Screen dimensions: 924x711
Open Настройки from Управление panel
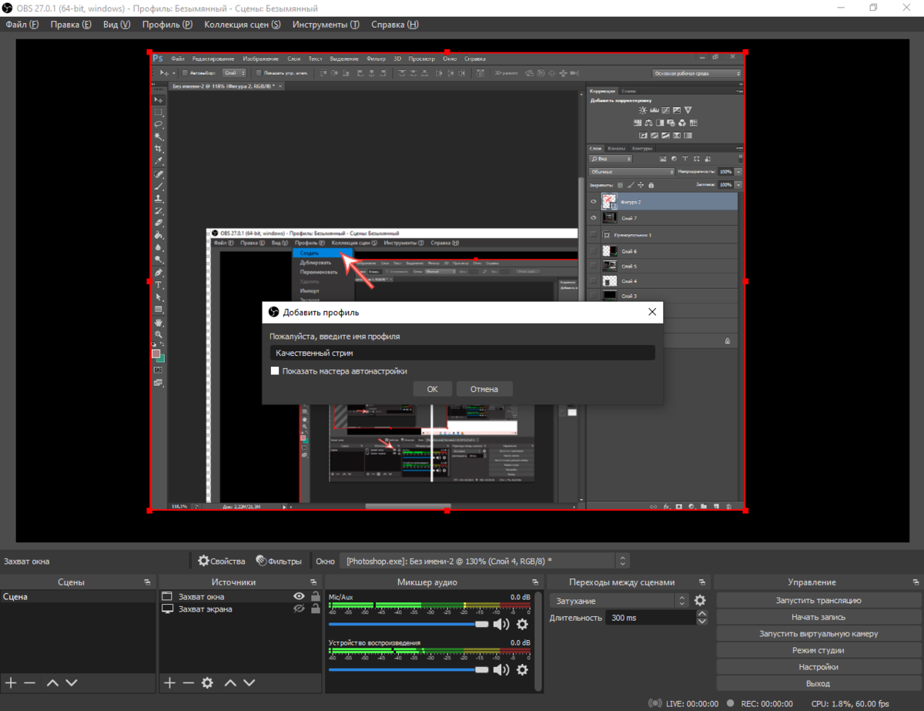coord(819,666)
